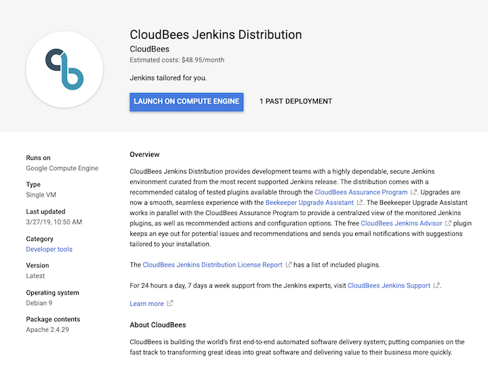Open the Learn more link
This screenshot has height=365, width=488.
click(x=146, y=304)
